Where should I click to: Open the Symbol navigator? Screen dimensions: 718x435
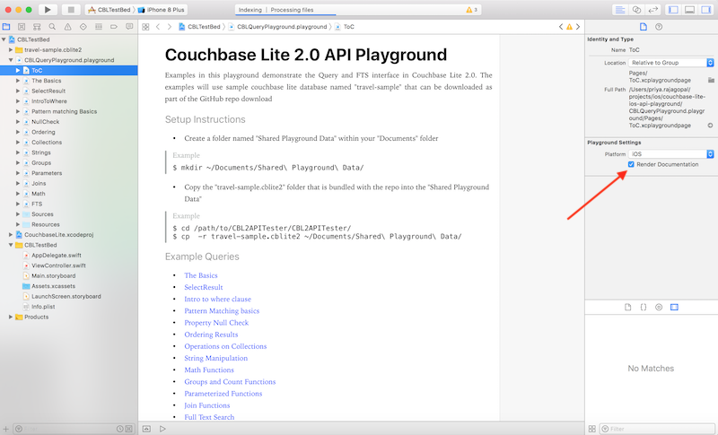tap(37, 27)
